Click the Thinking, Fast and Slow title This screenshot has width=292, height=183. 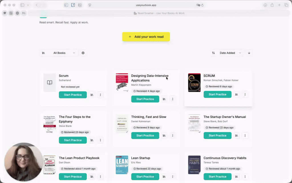[x=149, y=117]
